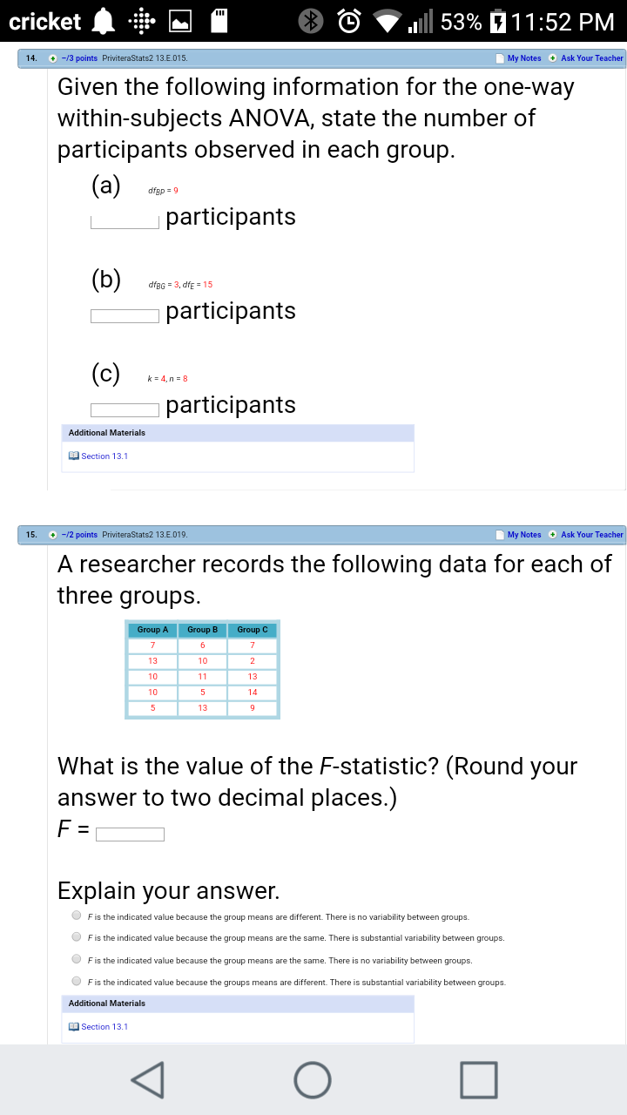Click part (b) participants answer box
Screen dimensions: 627x1115
point(125,315)
